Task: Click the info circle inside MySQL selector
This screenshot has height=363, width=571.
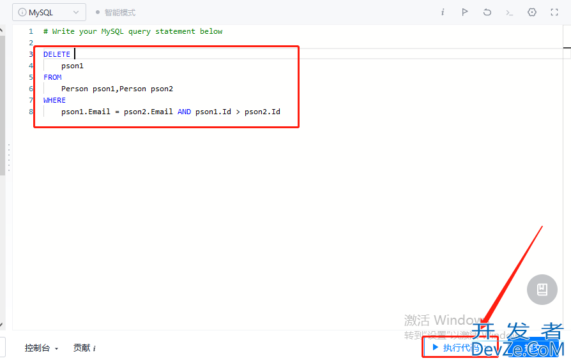Action: click(x=22, y=12)
